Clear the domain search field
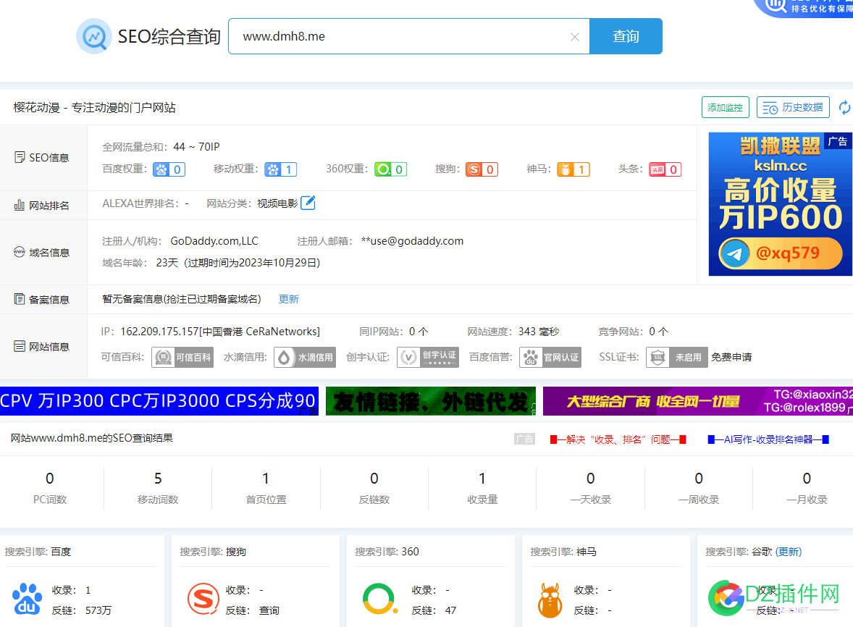The height and width of the screenshot is (627, 853). click(x=574, y=36)
